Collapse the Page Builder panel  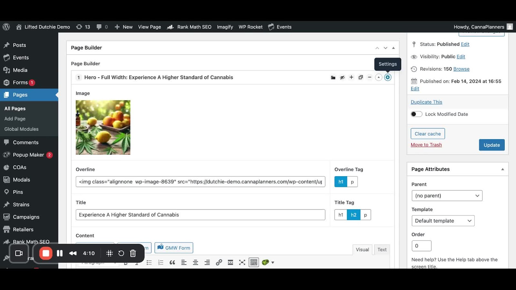tap(393, 48)
